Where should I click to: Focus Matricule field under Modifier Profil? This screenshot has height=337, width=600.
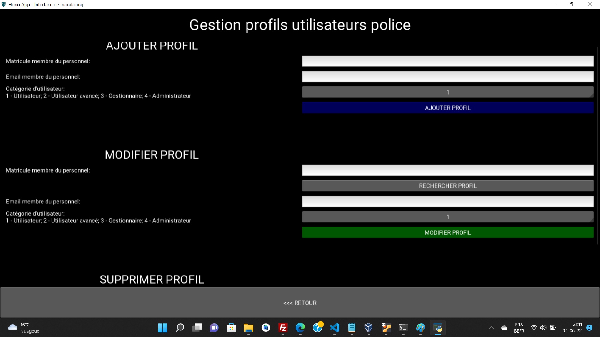pyautogui.click(x=447, y=170)
